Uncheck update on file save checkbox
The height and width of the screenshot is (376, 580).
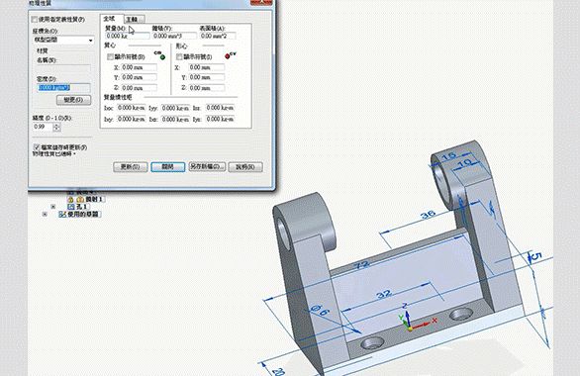37,147
